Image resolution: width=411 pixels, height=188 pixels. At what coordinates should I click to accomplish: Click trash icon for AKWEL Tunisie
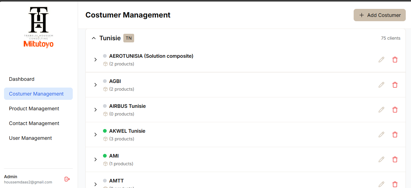point(395,135)
